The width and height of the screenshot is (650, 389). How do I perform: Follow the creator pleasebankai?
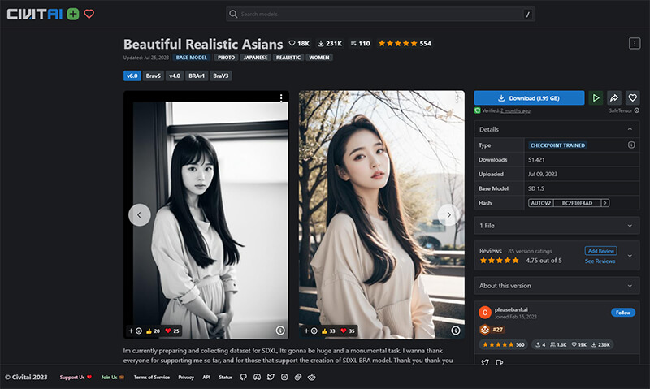[x=622, y=313]
